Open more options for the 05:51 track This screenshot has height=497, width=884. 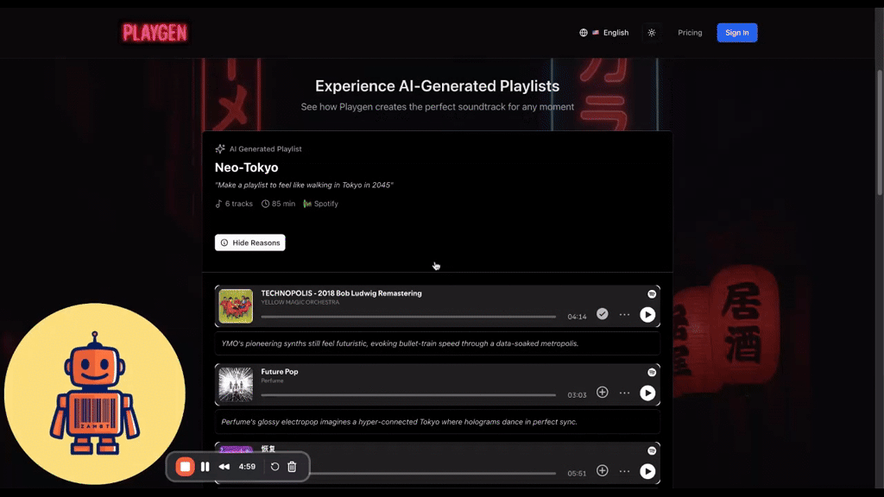624,471
